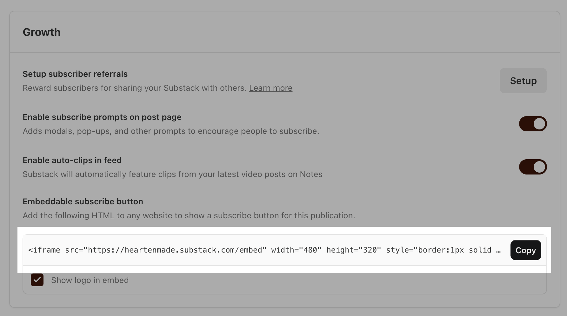
Task: Open the Learn more link
Action: coord(270,88)
